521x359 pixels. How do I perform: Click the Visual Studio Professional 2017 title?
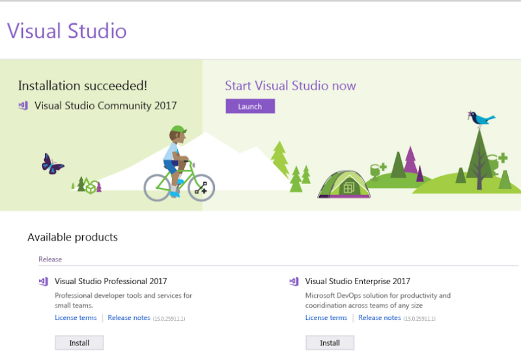111,281
